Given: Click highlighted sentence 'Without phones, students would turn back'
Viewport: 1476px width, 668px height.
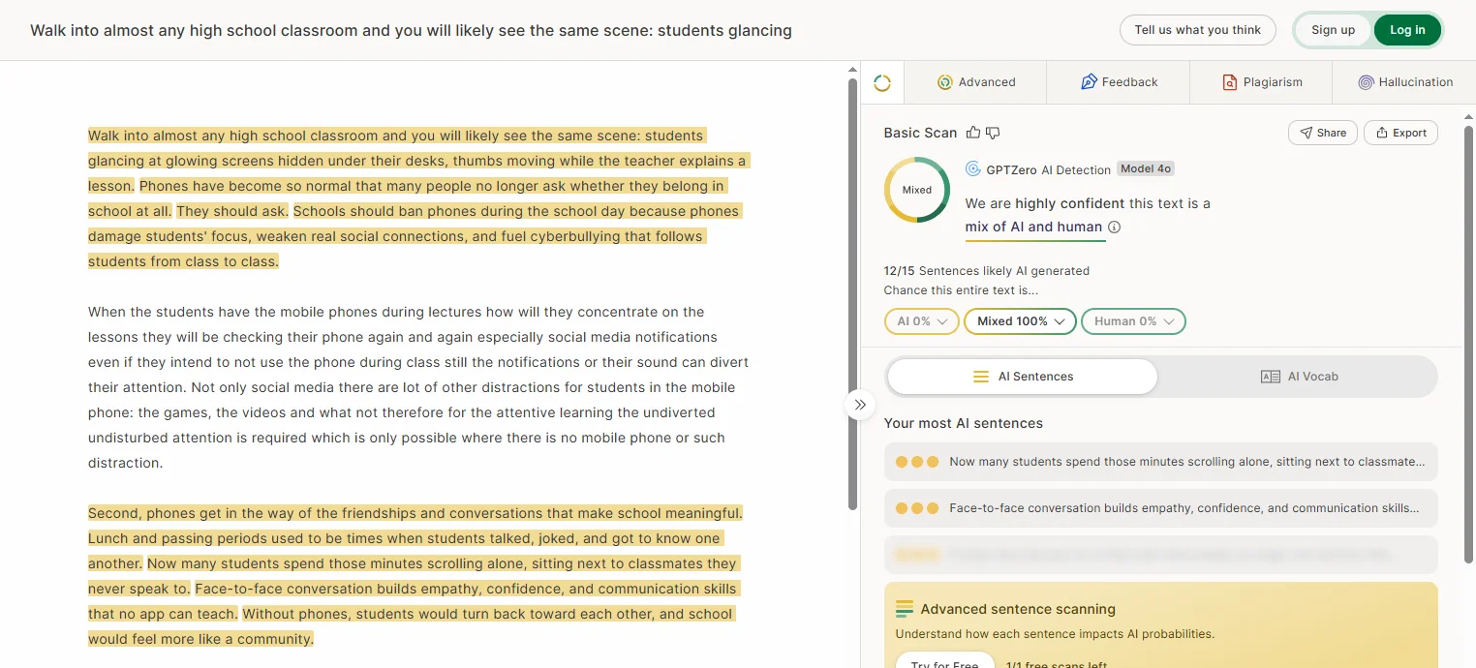Looking at the screenshot, I should click(x=487, y=614).
